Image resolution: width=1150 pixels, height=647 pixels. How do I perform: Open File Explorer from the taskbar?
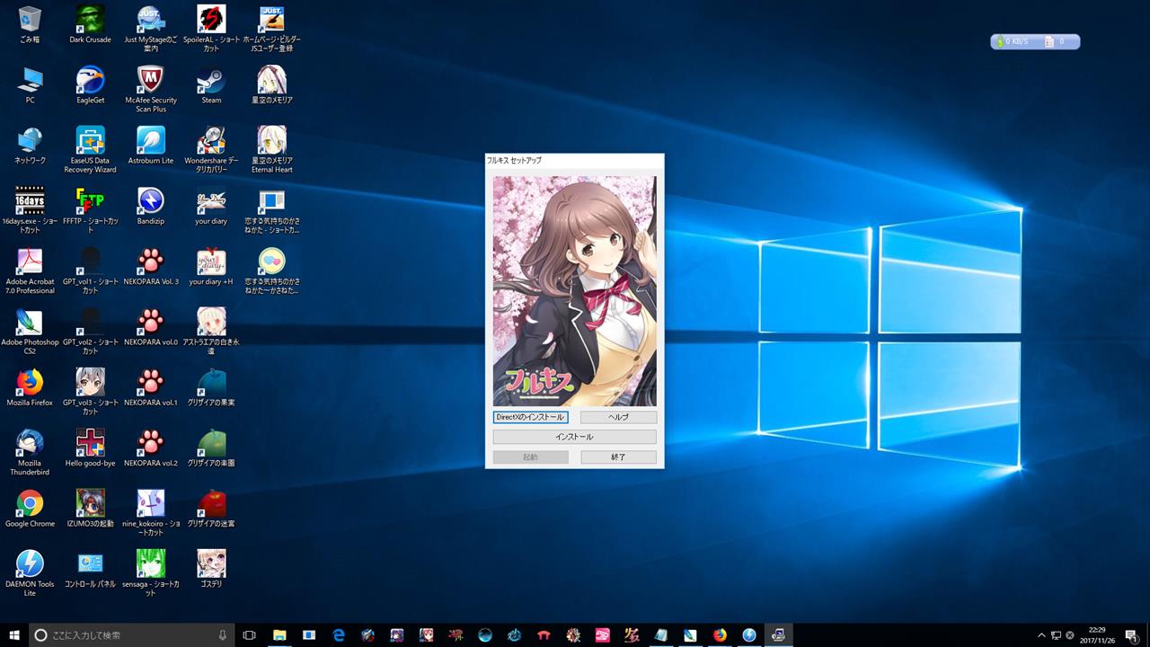click(x=279, y=634)
